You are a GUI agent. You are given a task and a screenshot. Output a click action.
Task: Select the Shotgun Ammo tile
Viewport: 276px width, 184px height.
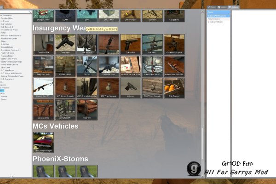[44, 16]
